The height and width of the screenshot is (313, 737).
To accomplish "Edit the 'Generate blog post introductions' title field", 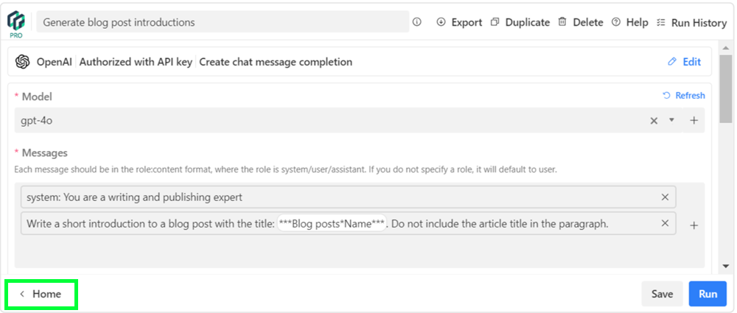I will 223,22.
